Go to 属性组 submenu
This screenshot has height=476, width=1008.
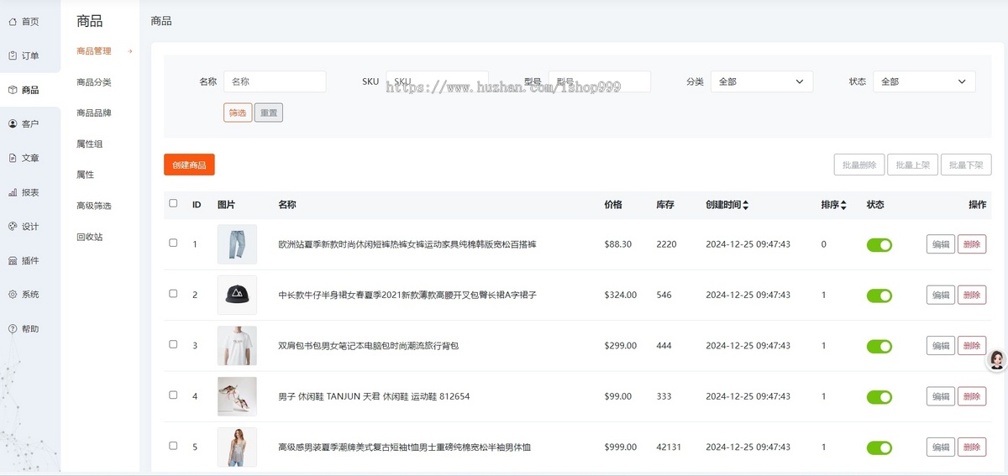pyautogui.click(x=89, y=144)
